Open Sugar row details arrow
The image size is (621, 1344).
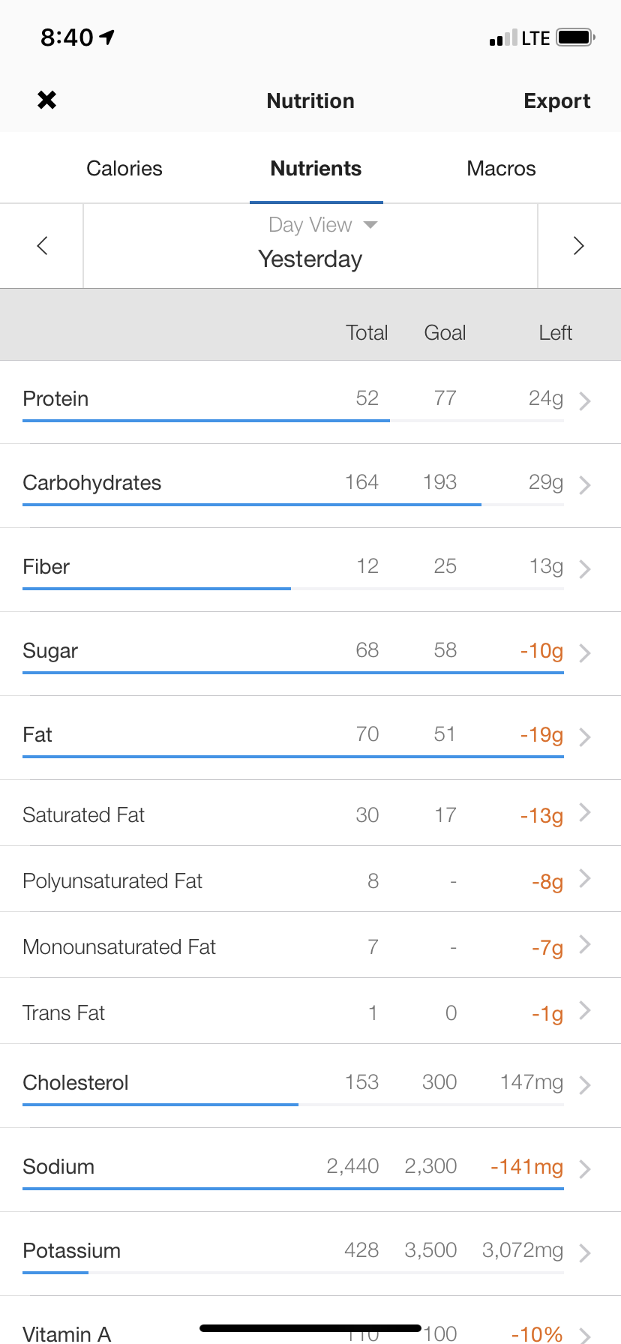tap(585, 653)
